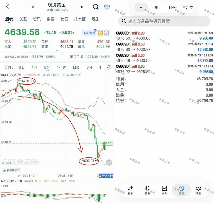Open the 规则 tab
Image resolution: width=214 pixels, height=203 pixels.
tap(96, 19)
